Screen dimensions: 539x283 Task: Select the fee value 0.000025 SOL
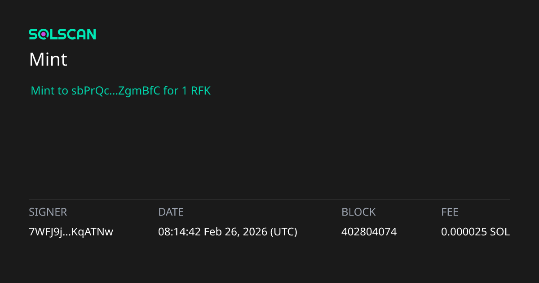(x=476, y=232)
